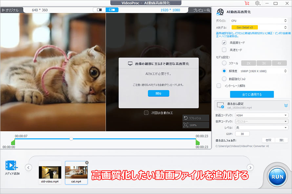This screenshot has height=194, width=292.
Task: Select the 解像度 radio button
Action: pos(224,71)
